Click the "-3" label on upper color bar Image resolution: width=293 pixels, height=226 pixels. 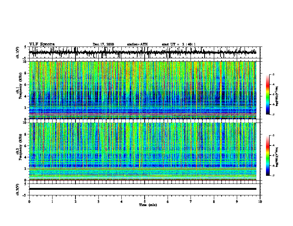(x=273, y=75)
